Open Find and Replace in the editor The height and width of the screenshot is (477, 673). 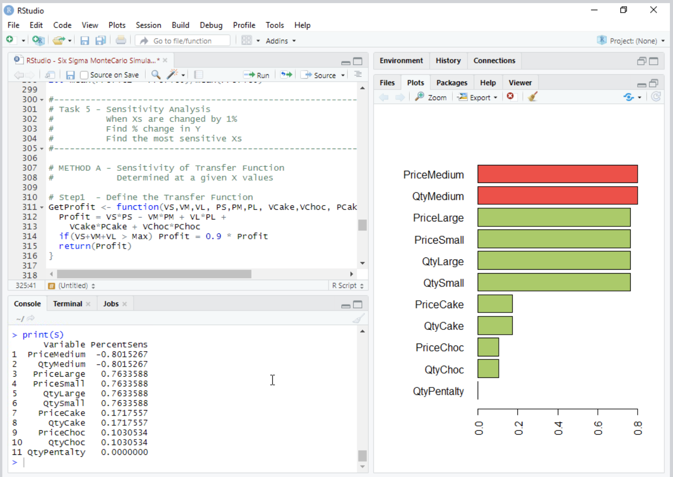[x=155, y=74]
